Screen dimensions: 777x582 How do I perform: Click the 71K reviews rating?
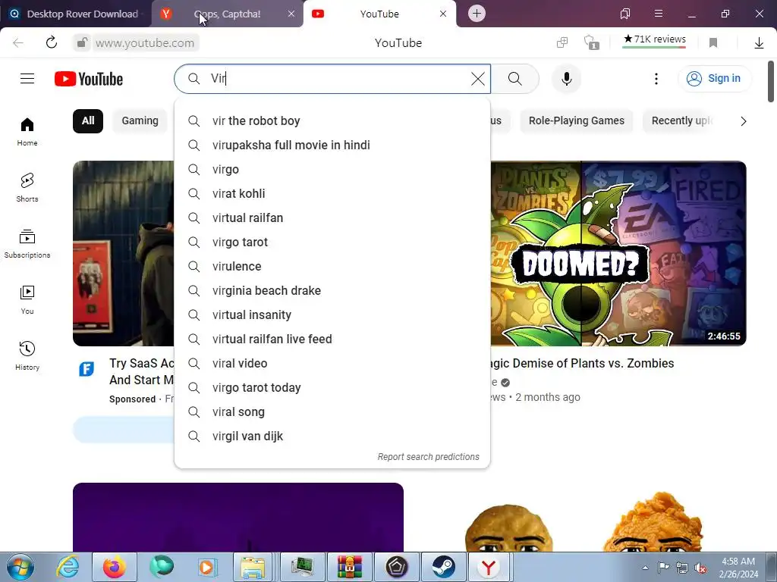[654, 39]
